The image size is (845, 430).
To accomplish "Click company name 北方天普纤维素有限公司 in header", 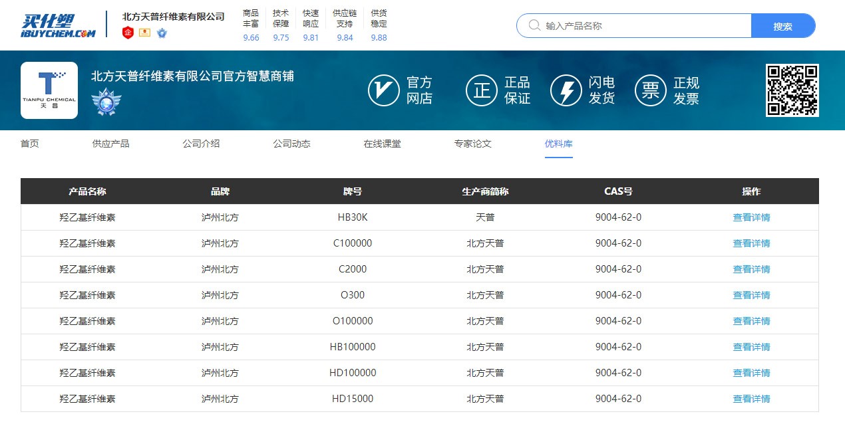I will click(x=174, y=17).
